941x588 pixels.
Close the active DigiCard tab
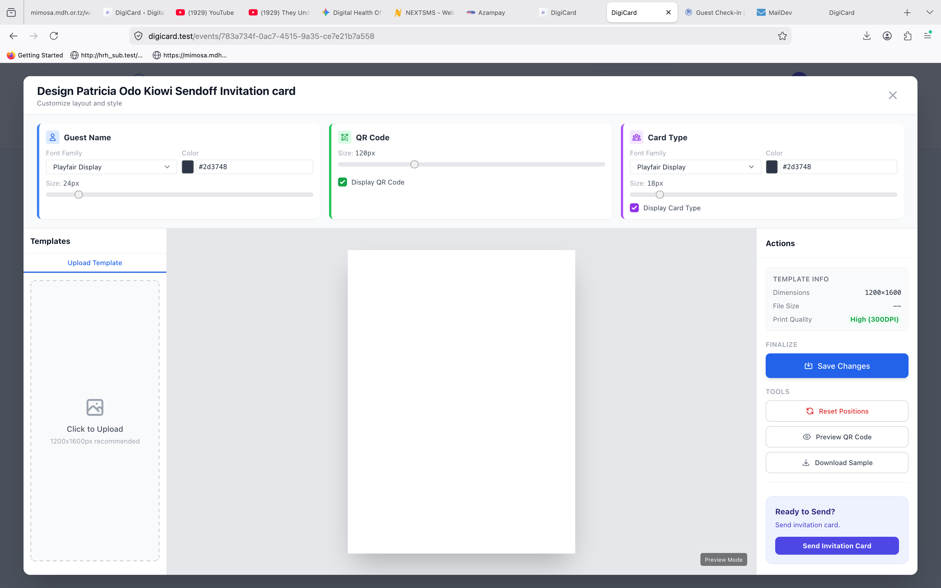[x=669, y=12]
